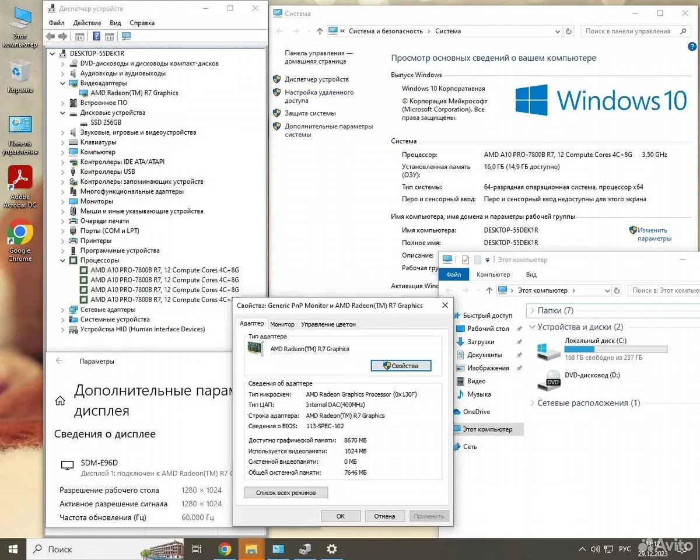The image size is (700, 560).
Task: Click the C: drive storage usage bar
Action: point(616,349)
